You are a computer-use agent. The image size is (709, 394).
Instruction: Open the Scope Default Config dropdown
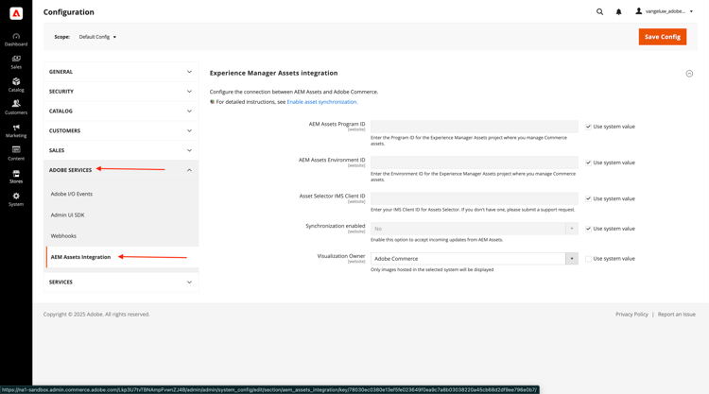[97, 37]
